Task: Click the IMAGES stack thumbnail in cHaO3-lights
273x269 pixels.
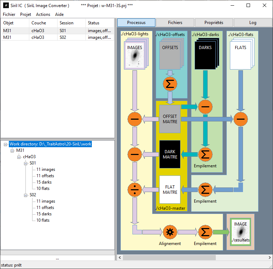Action: 136,54
